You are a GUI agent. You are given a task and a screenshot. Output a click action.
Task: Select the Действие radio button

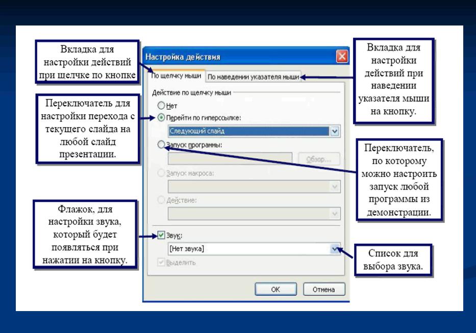point(162,200)
